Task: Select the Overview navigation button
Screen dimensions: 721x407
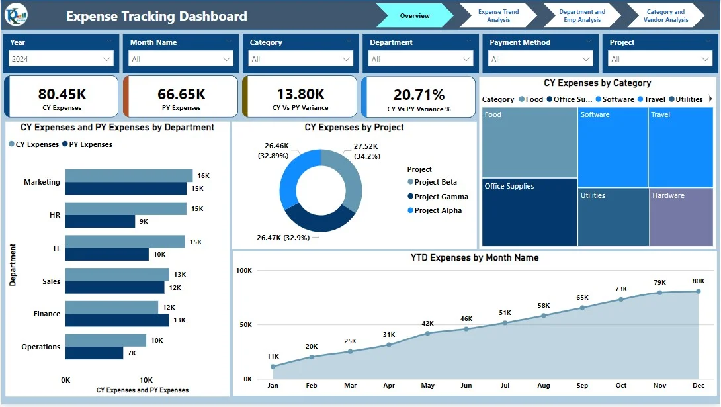Action: (415, 16)
